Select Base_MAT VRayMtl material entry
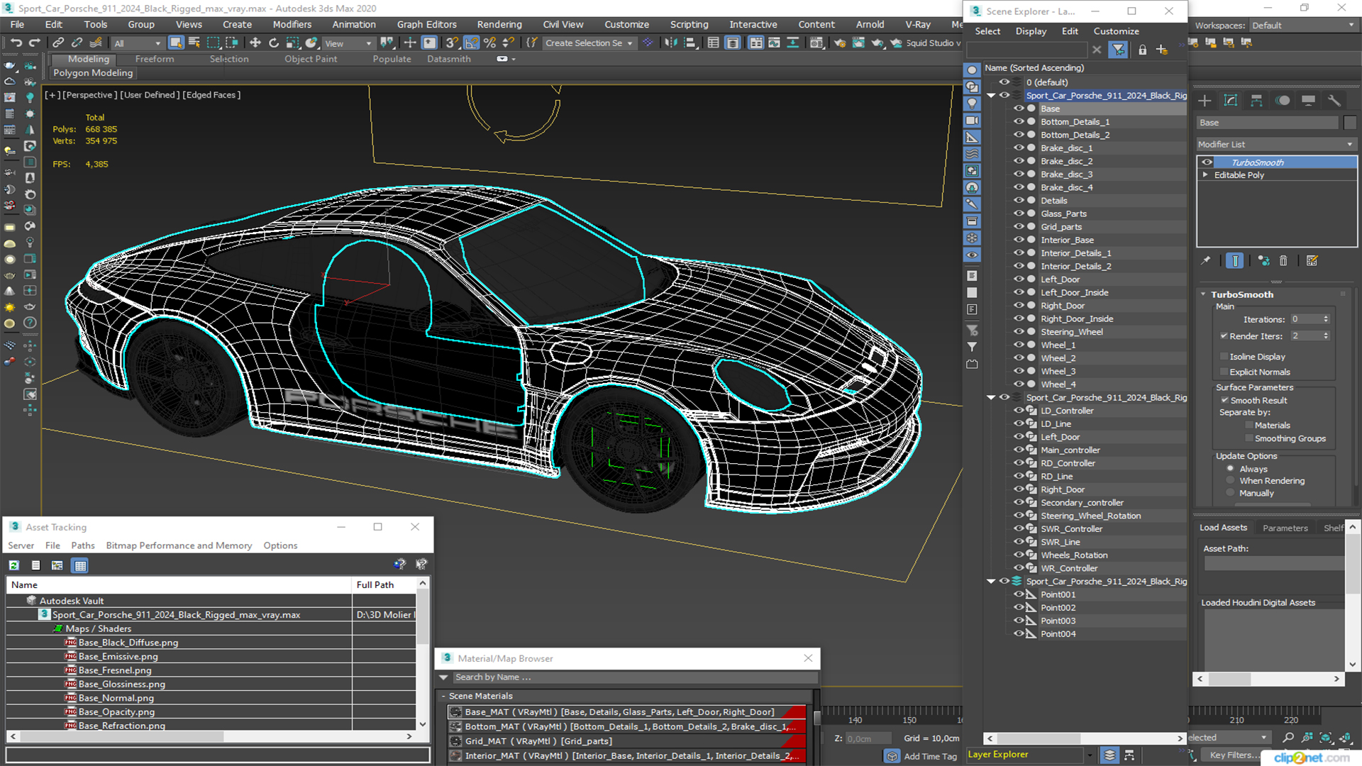Image resolution: width=1362 pixels, height=766 pixels. pos(626,712)
